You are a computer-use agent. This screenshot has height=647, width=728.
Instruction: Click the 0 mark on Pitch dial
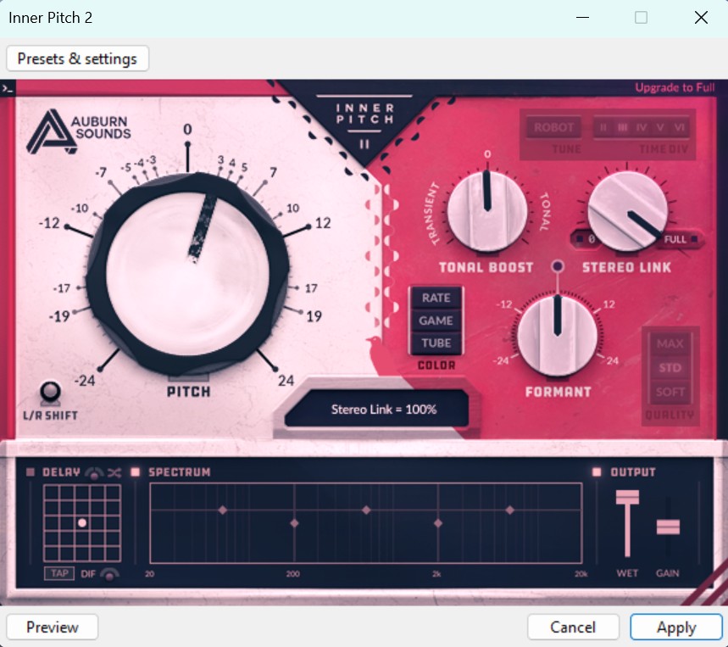click(x=187, y=129)
